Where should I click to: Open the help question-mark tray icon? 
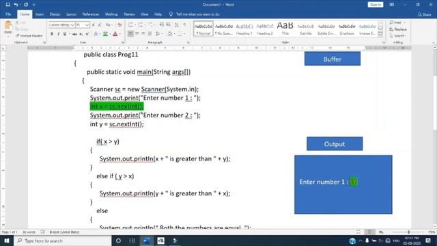click(352, 241)
